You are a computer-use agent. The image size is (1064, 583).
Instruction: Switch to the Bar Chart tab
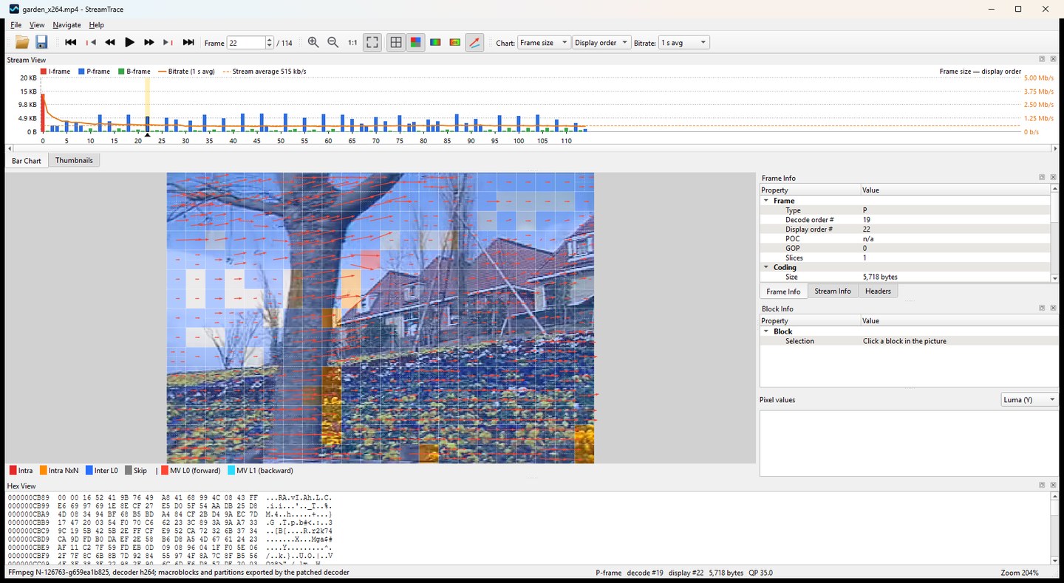point(27,161)
